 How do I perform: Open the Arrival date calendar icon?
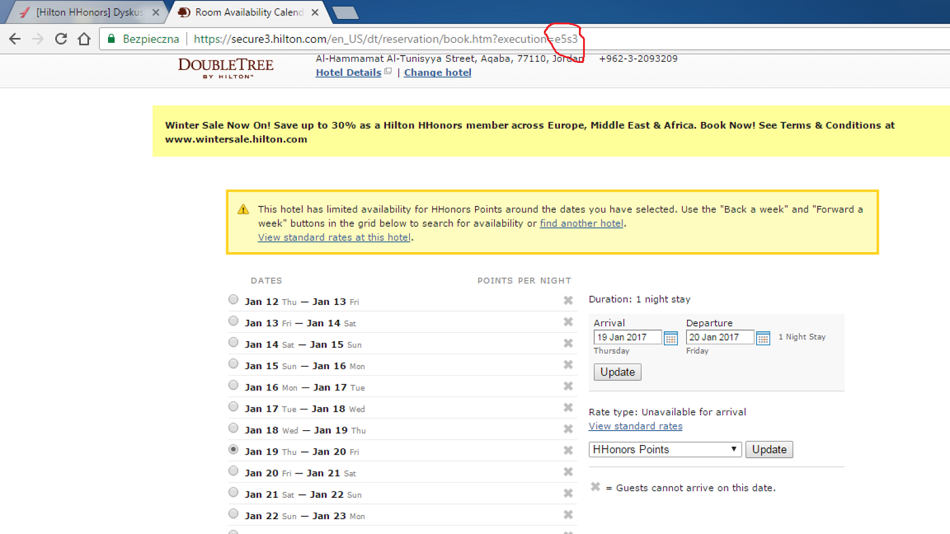coord(671,338)
